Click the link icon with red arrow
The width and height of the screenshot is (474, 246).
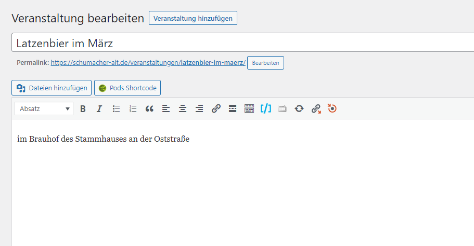pyautogui.click(x=316, y=109)
